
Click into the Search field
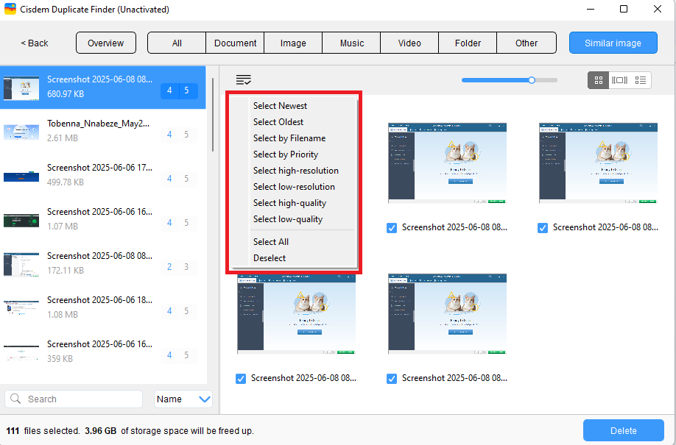74,399
